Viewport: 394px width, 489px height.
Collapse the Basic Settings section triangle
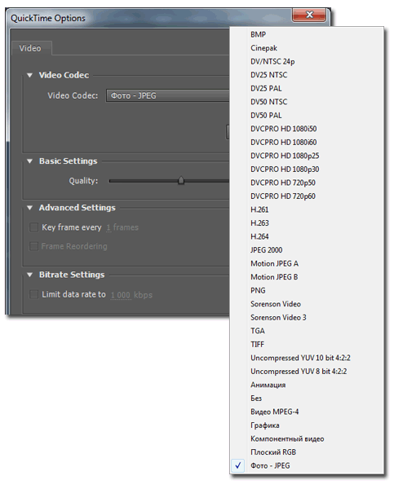click(x=29, y=161)
